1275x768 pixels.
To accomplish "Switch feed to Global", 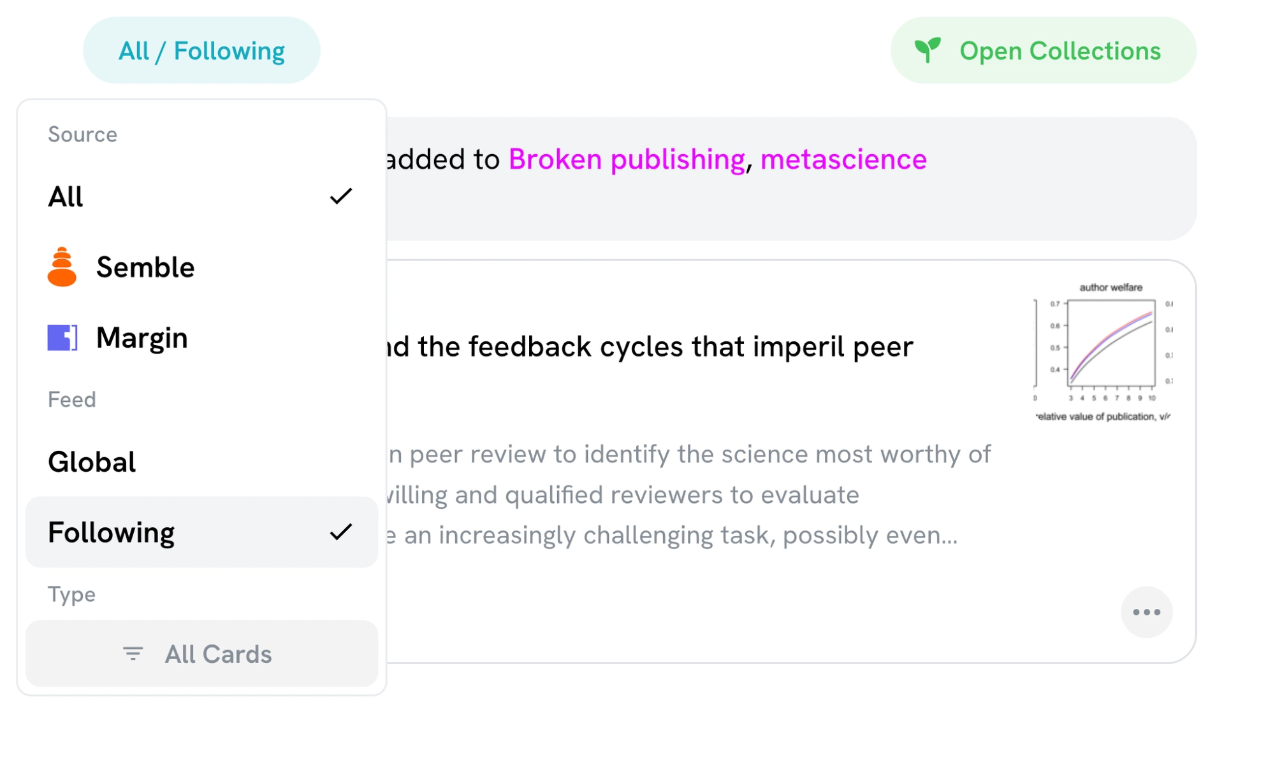I will point(92,462).
